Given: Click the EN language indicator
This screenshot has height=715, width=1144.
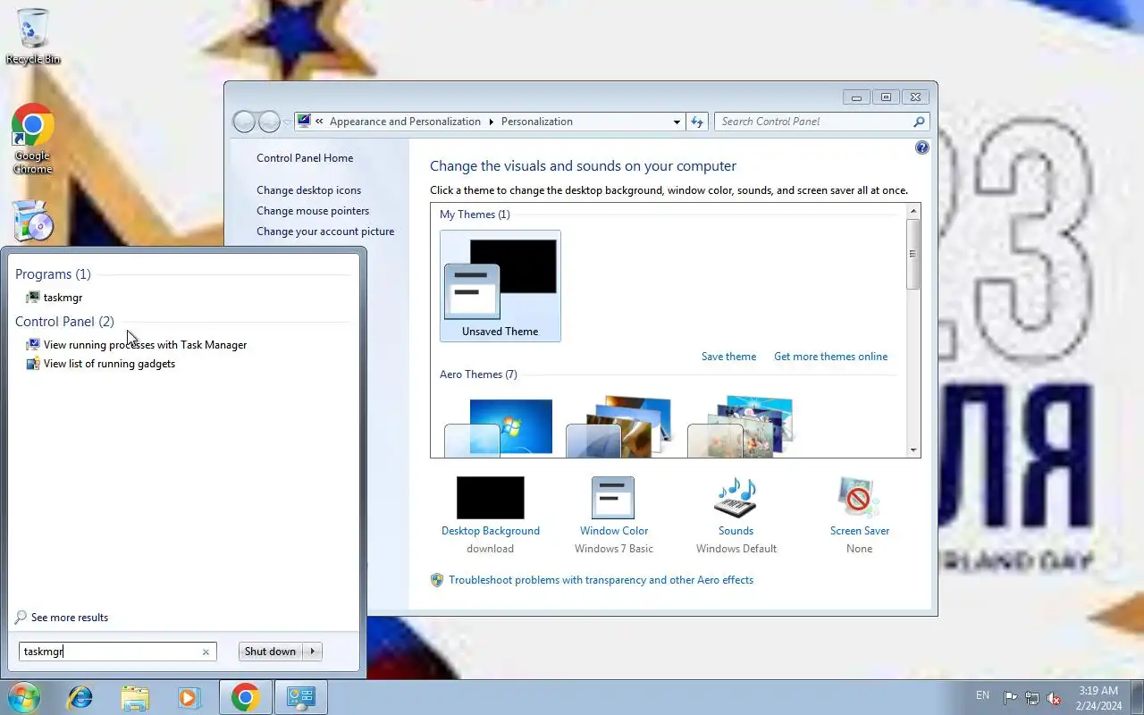Looking at the screenshot, I should 982,695.
